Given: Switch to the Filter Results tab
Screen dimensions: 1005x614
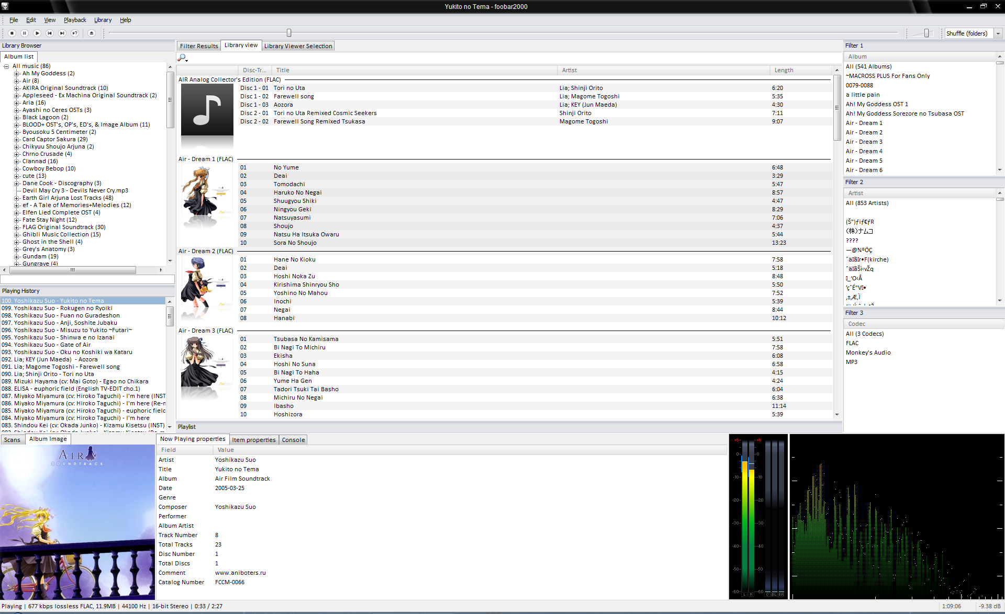Looking at the screenshot, I should point(199,46).
